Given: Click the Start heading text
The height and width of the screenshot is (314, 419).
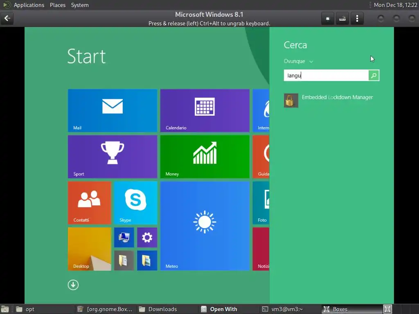Looking at the screenshot, I should point(87,56).
